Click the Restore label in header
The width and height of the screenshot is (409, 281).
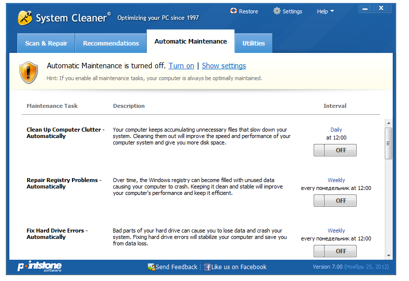[248, 11]
